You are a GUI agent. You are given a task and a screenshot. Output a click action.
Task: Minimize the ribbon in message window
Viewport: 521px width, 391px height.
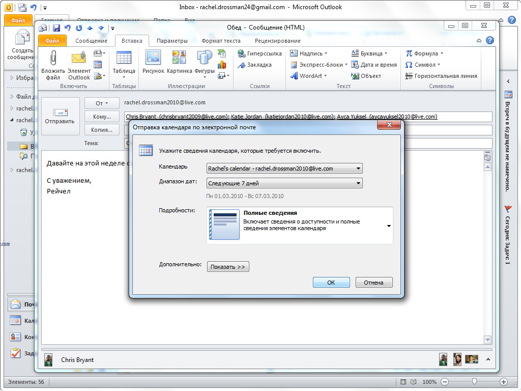click(479, 41)
